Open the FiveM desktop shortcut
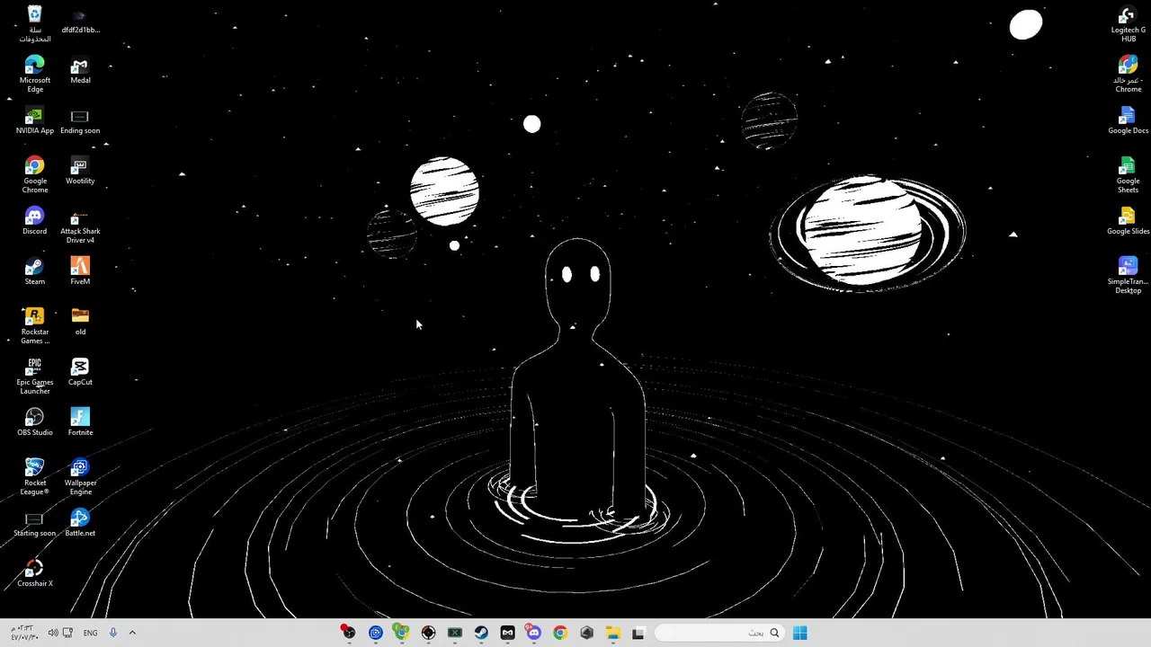This screenshot has height=647, width=1151. point(80,272)
